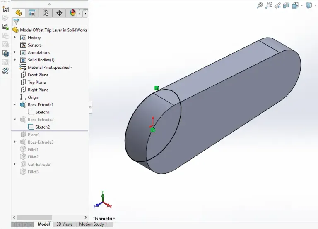Click the Previous View icon
Screen dimensions: 318x229
point(278,5)
